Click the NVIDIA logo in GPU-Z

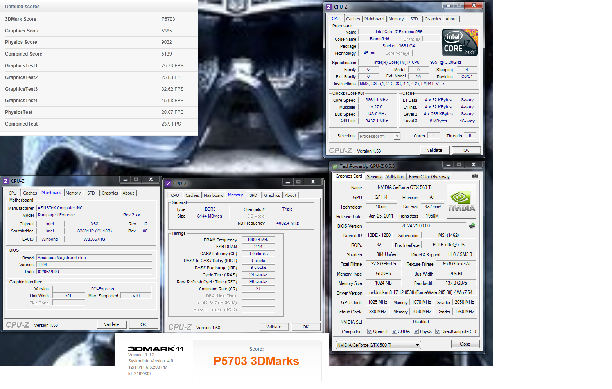(461, 200)
